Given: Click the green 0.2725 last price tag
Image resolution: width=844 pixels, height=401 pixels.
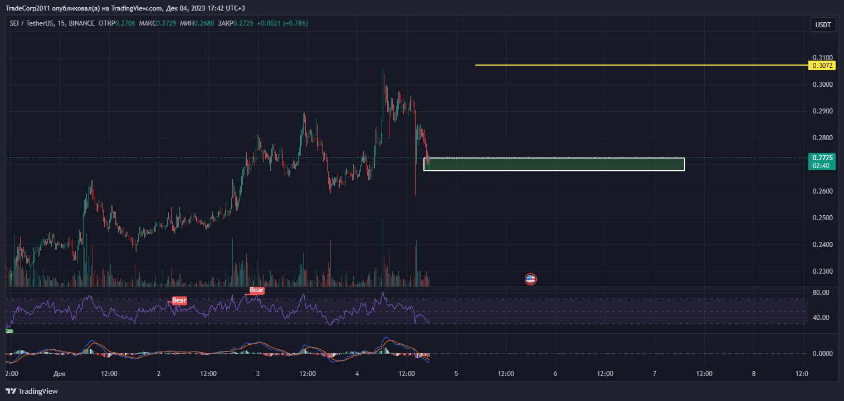Looking at the screenshot, I should click(x=823, y=159).
